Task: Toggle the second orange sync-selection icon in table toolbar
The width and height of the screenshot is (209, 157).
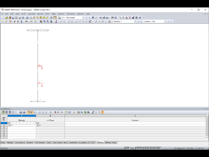Action: [32, 112]
